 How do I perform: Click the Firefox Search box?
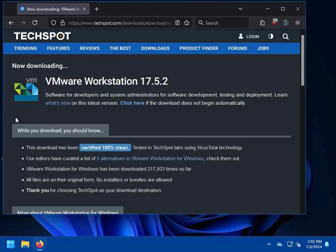click(222, 23)
